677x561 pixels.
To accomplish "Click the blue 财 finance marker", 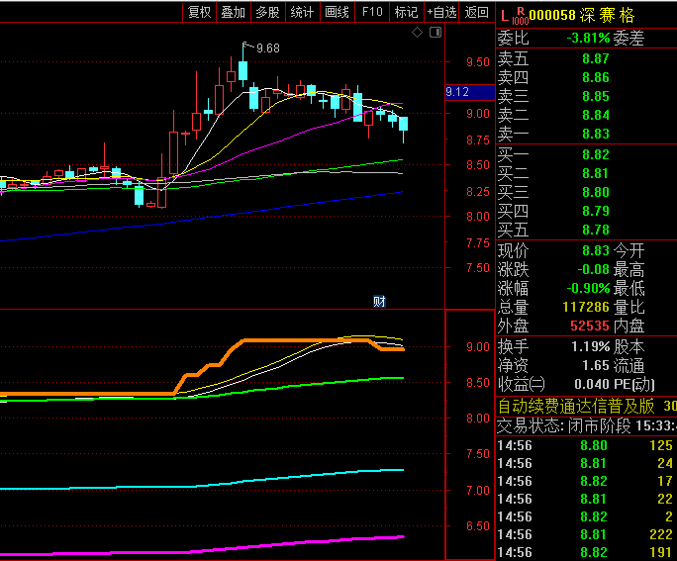I will pyautogui.click(x=378, y=300).
